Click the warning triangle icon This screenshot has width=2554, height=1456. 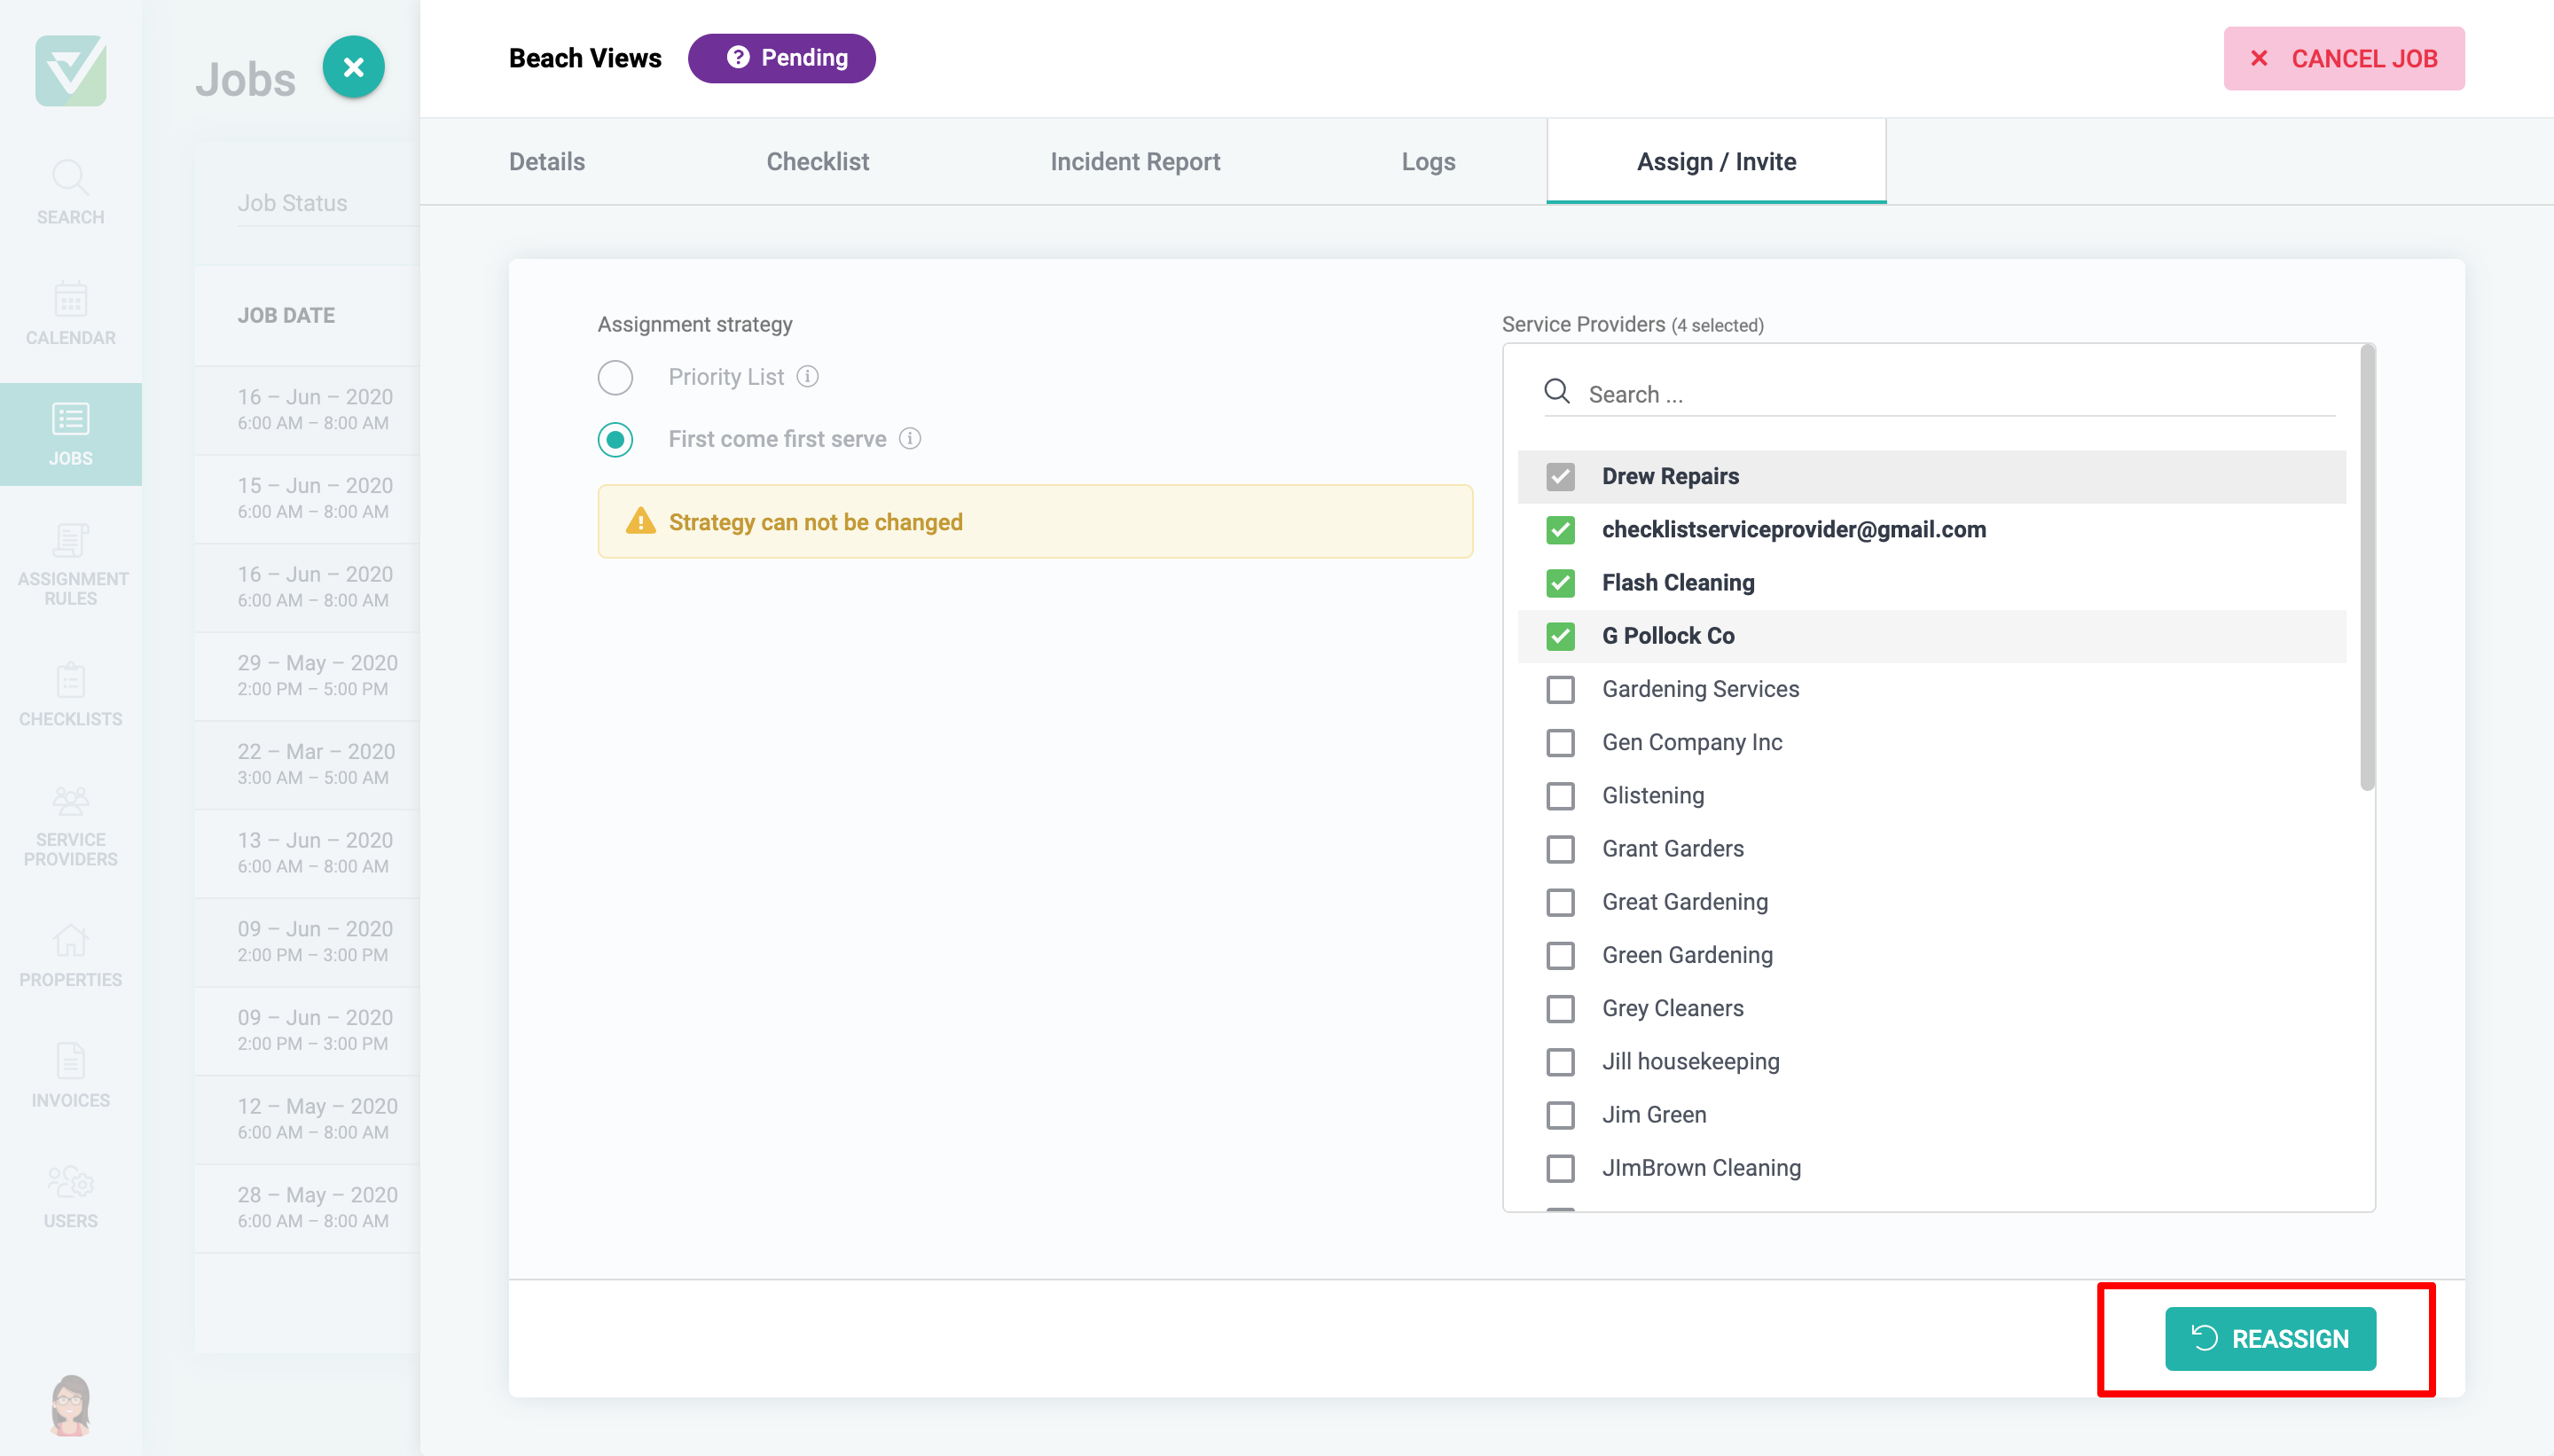[640, 521]
